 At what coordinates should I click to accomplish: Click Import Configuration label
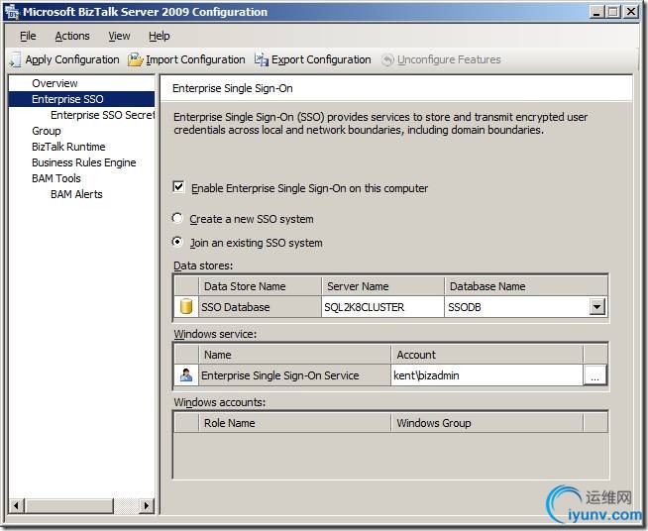(x=195, y=59)
